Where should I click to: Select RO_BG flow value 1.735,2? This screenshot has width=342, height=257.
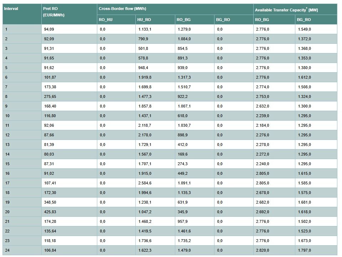point(184,241)
